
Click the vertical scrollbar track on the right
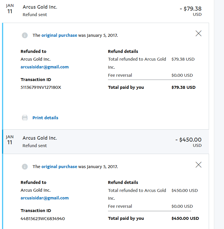tap(219, 115)
